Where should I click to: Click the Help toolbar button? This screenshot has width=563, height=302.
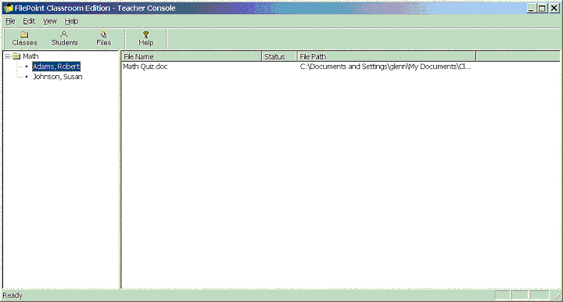(145, 38)
